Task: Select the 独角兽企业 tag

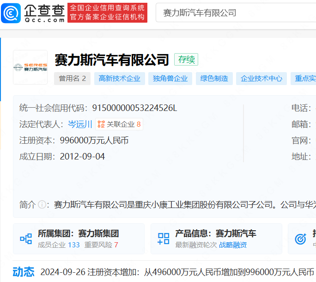Action: (x=170, y=79)
